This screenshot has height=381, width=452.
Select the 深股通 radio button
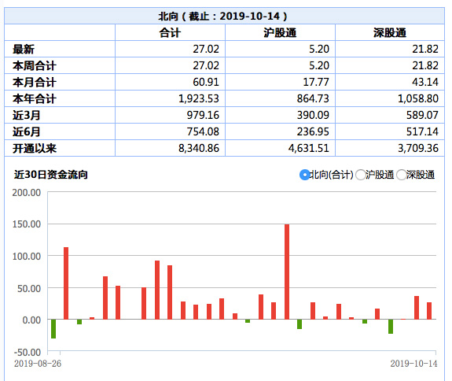click(x=401, y=175)
